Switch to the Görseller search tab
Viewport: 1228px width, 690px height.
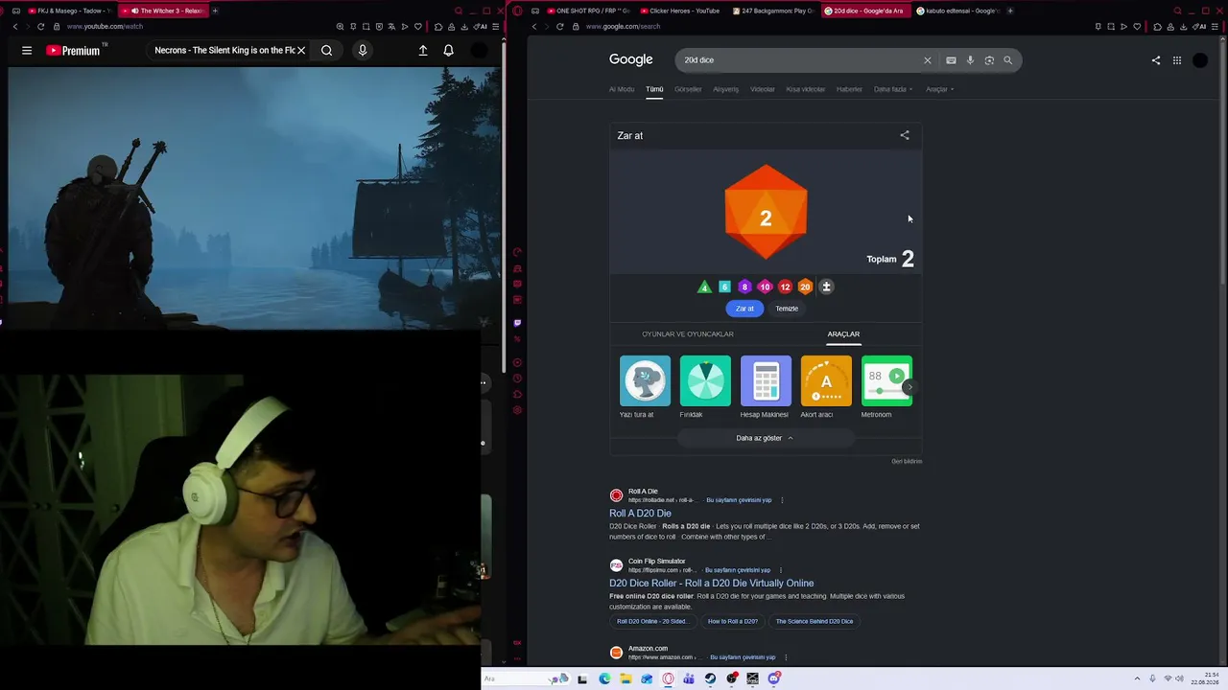tap(688, 89)
